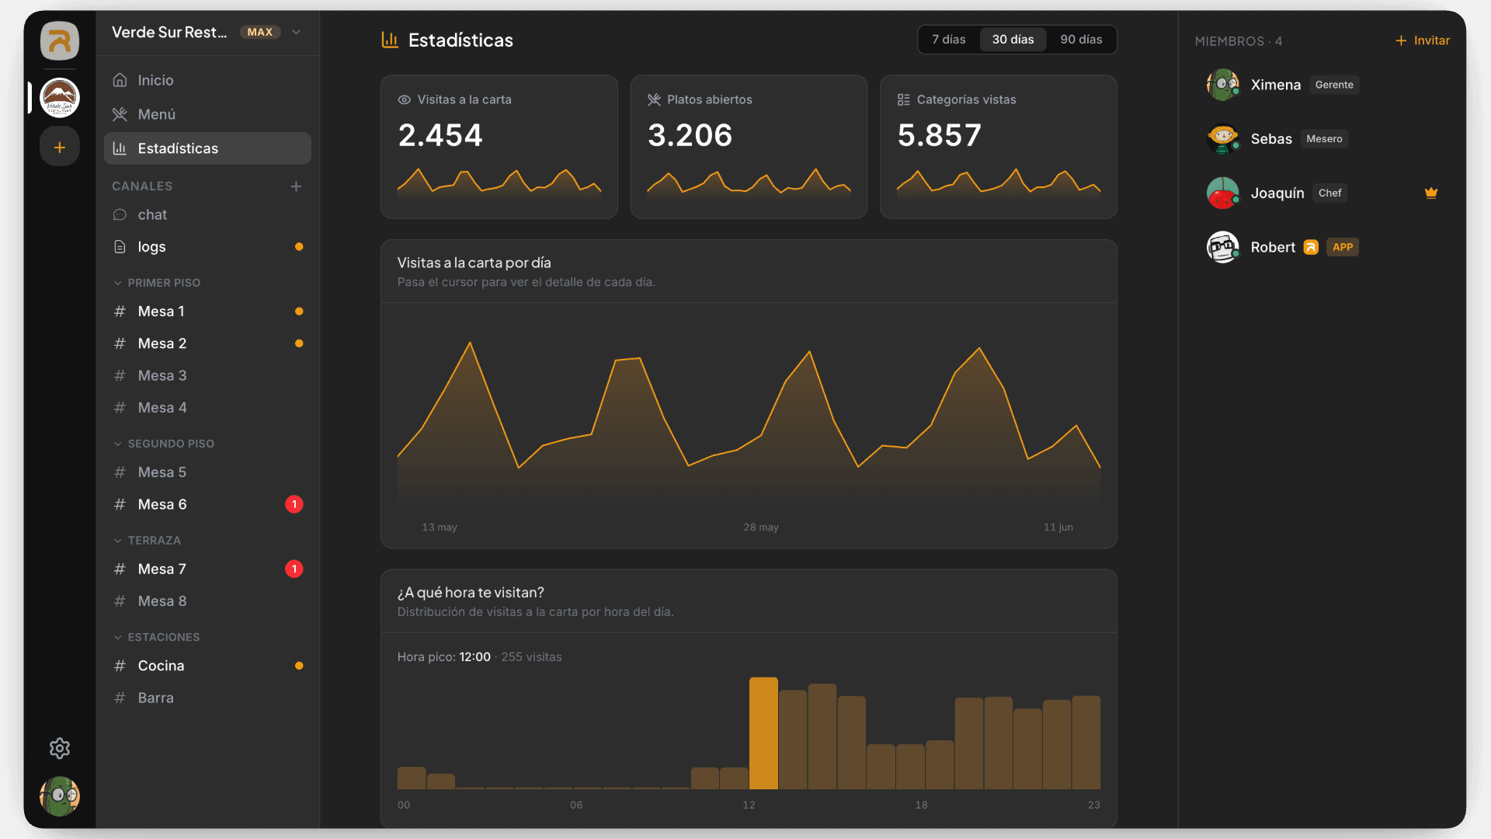Click the highlighted 12:00 peak hour bar
This screenshot has height=839, width=1491.
click(x=763, y=733)
